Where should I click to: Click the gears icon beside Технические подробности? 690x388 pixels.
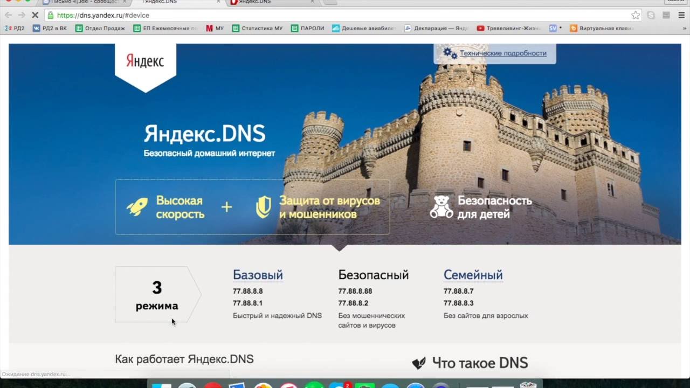pos(450,53)
